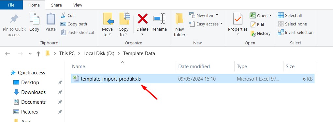Switch to the View ribbon tab
The image size is (333, 122).
pos(78,5)
